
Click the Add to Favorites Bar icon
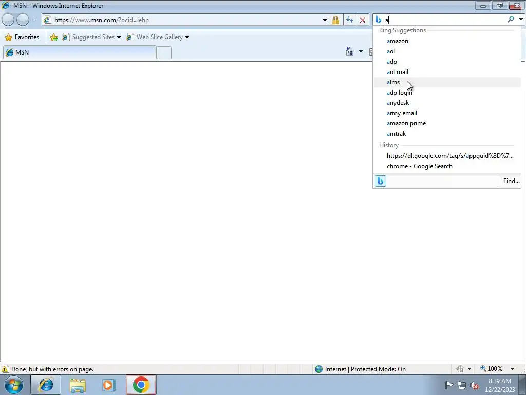click(53, 37)
